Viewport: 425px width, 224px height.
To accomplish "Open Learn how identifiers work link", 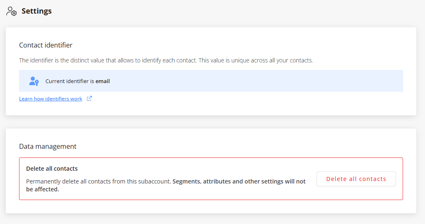I will [50, 99].
